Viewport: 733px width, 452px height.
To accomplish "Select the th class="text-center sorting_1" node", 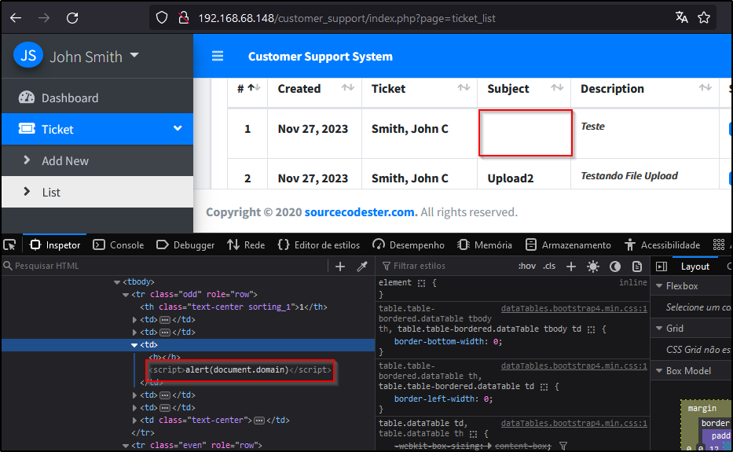I will (234, 307).
